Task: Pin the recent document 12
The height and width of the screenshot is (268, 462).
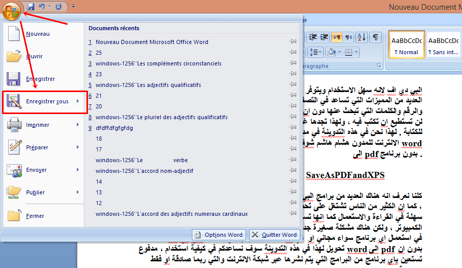Action: tap(293, 203)
